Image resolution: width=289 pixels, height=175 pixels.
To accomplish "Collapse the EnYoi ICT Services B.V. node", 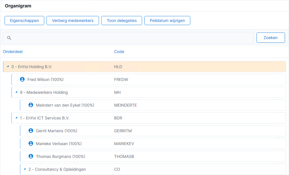I will (x=16, y=117).
